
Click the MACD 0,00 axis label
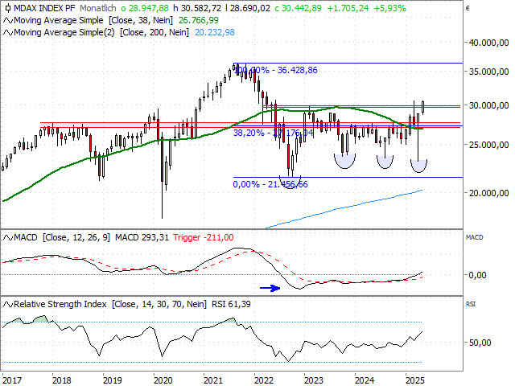pos(477,275)
